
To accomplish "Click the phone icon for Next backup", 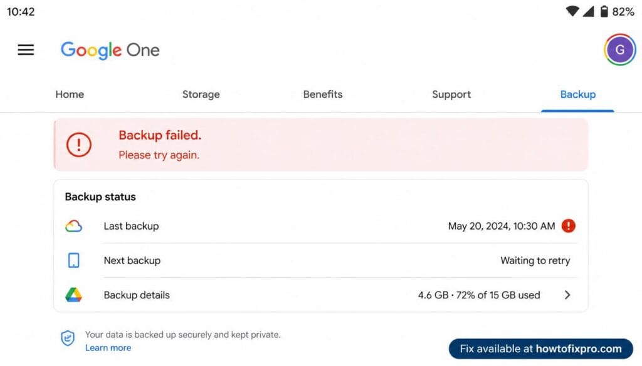I will point(74,260).
